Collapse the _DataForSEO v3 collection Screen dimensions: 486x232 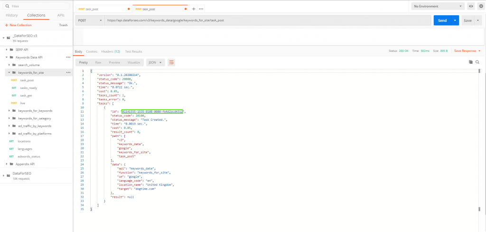pyautogui.click(x=3, y=38)
